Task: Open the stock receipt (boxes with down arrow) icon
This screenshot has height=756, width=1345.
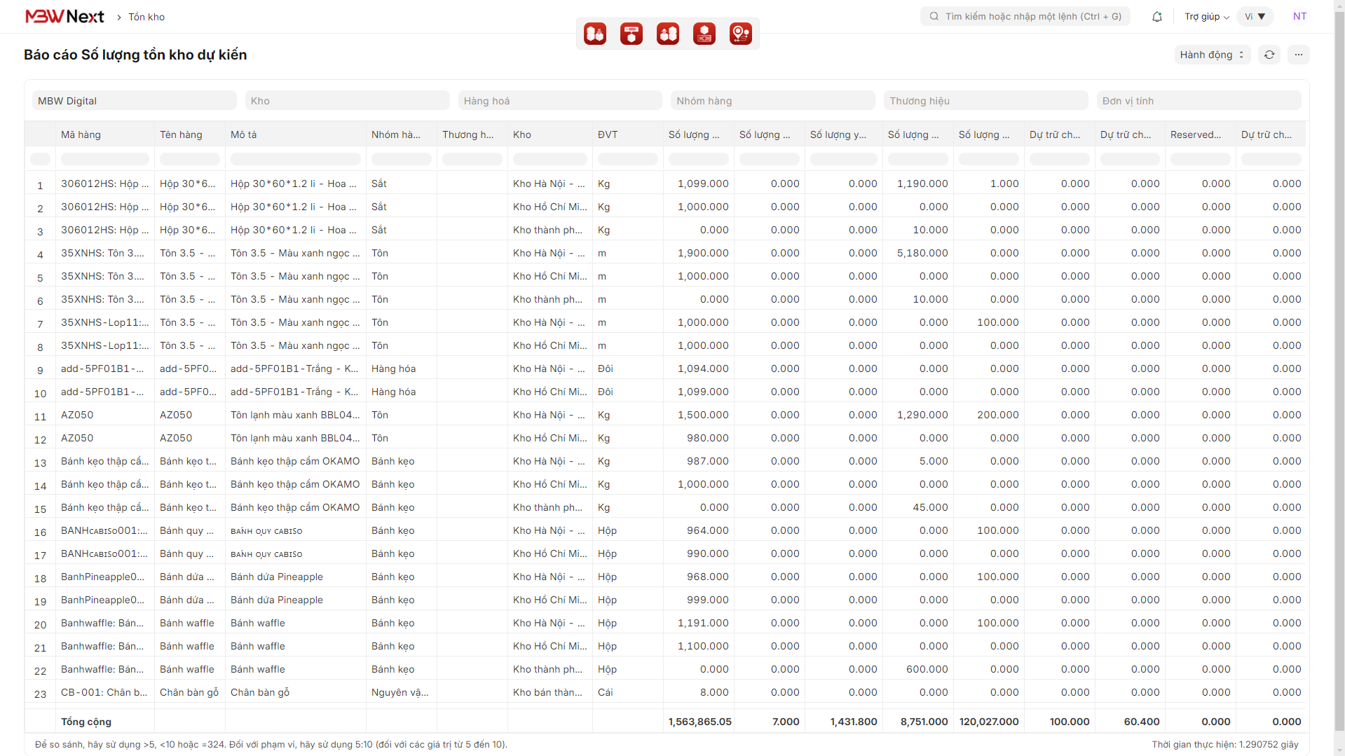Action: tap(595, 34)
